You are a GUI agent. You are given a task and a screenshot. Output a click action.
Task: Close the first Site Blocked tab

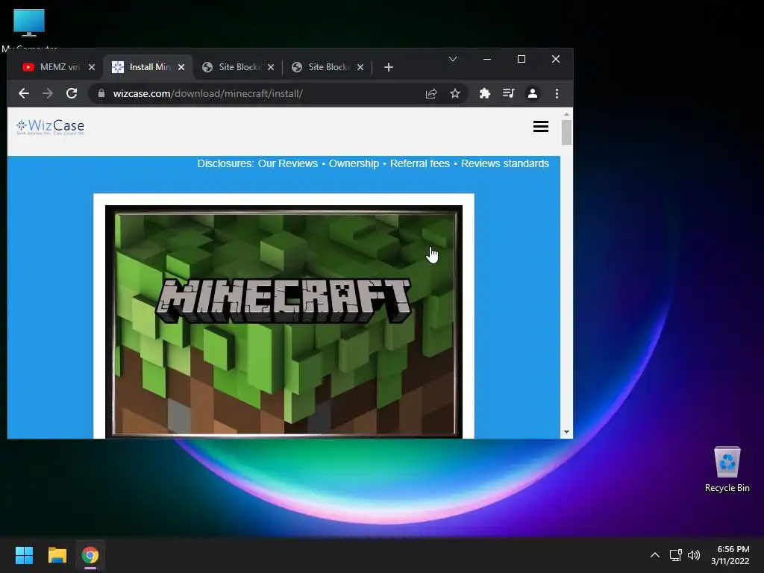click(271, 67)
